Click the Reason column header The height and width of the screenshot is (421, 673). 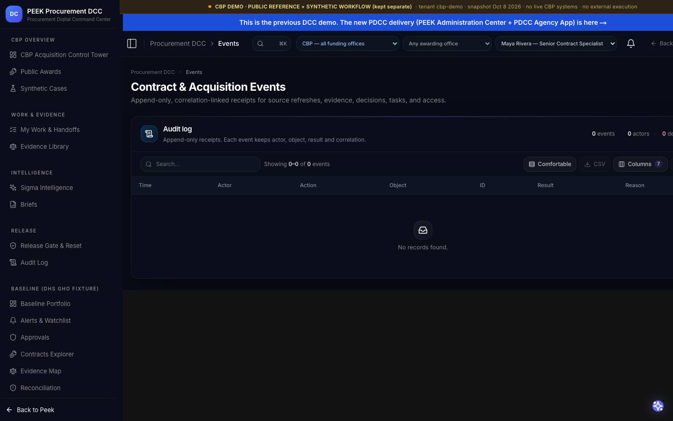(635, 185)
